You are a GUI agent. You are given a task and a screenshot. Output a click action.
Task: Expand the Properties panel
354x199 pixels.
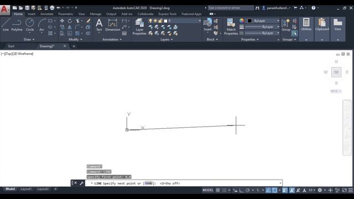[x=249, y=39]
